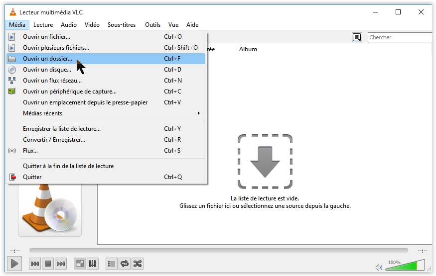
Task: Close the open Média menu
Action: (x=17, y=25)
